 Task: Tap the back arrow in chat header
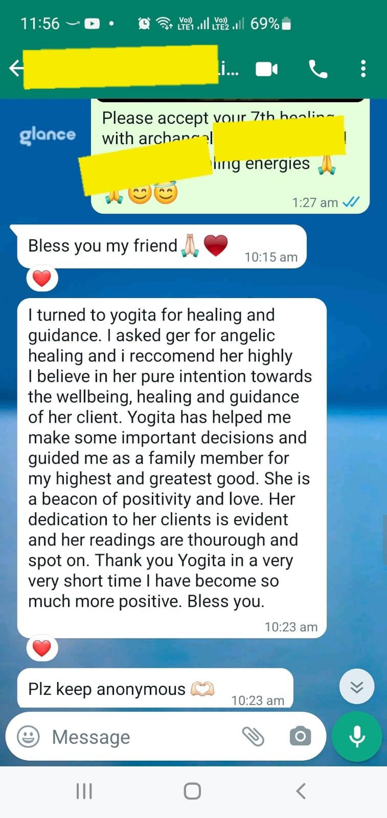coord(16,68)
